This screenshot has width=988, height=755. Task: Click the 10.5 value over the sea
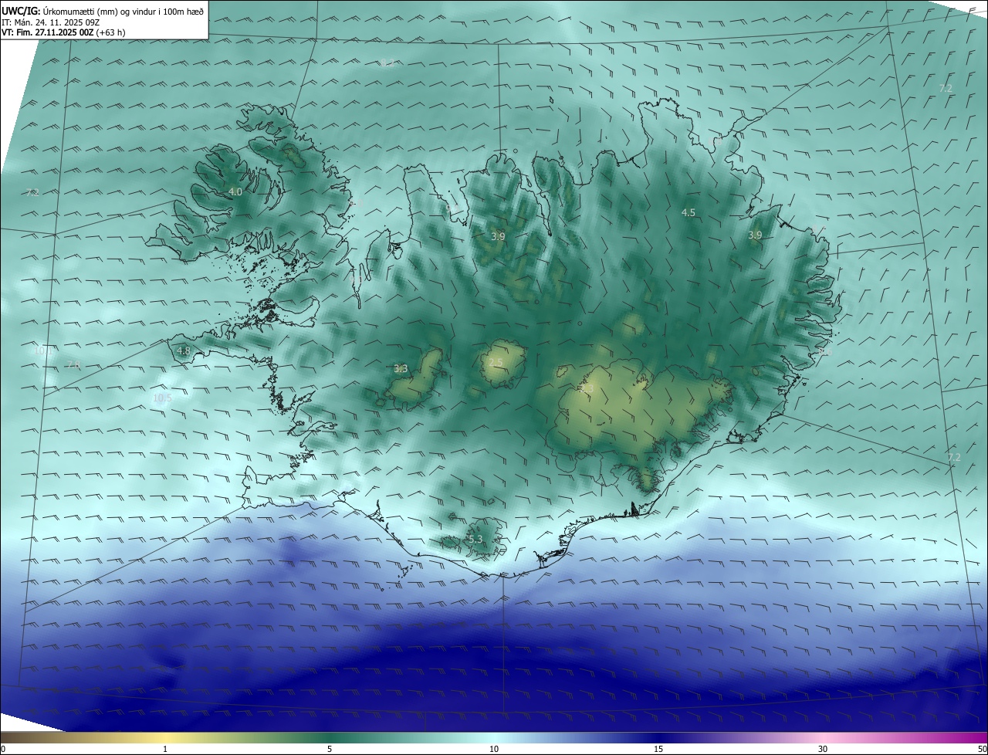tap(162, 398)
